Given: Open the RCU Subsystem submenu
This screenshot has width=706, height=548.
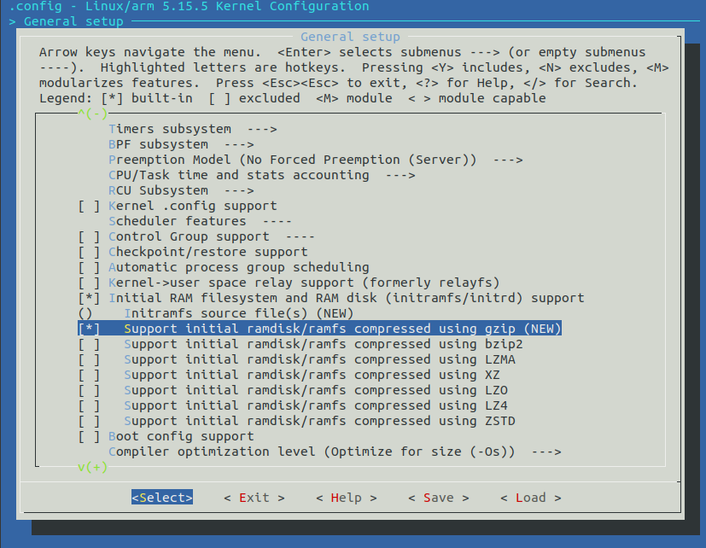Looking at the screenshot, I should coord(181,190).
